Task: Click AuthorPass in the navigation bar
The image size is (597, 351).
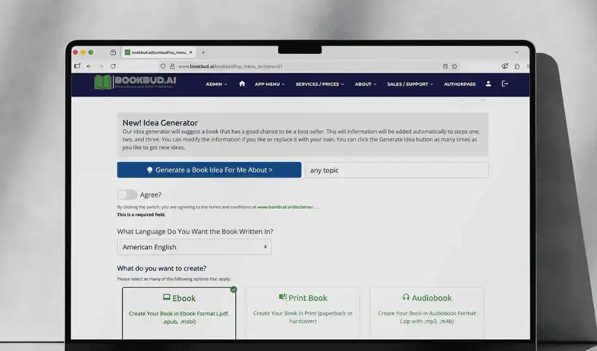Action: tap(460, 84)
